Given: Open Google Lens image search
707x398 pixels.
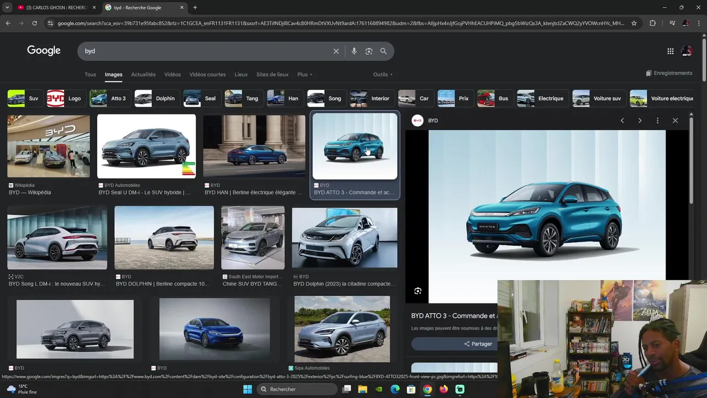Looking at the screenshot, I should click(x=369, y=51).
